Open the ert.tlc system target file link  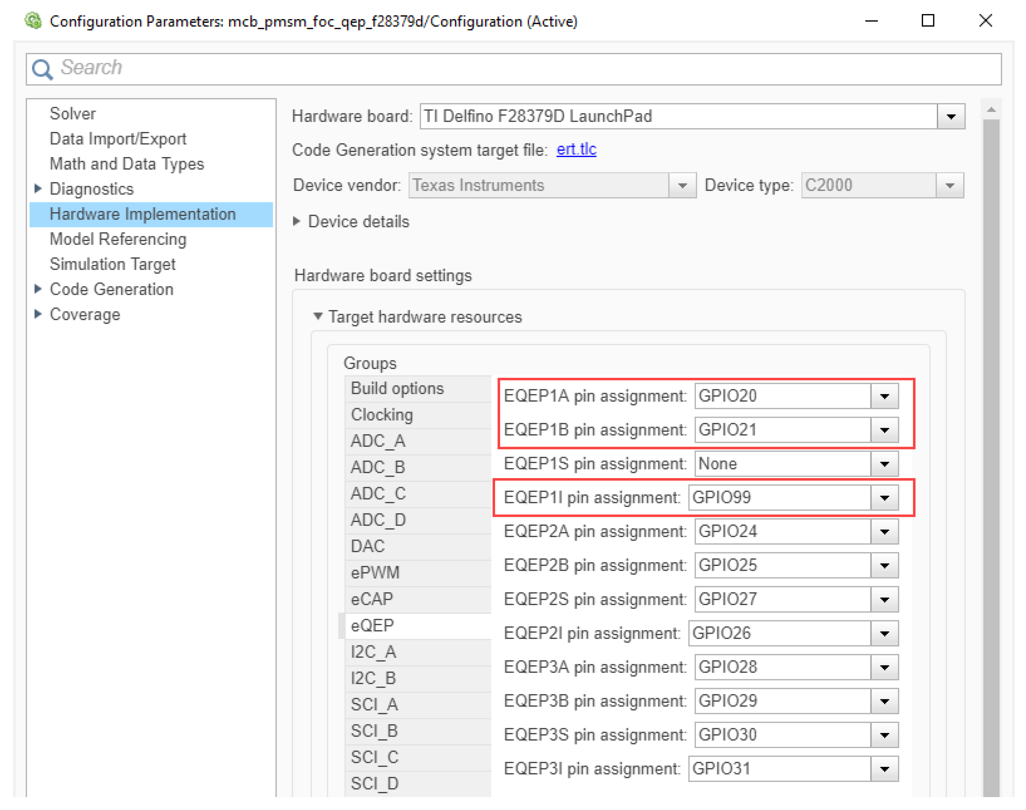(x=576, y=150)
